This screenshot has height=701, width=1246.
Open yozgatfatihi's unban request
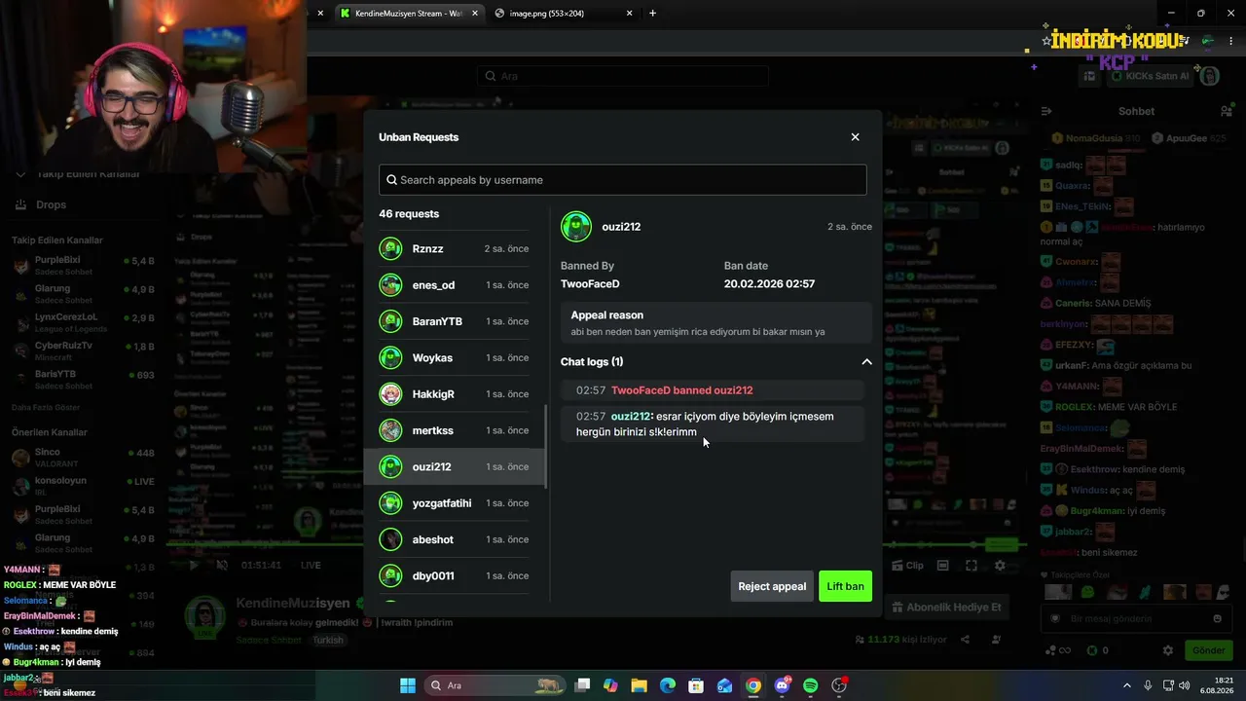click(454, 503)
